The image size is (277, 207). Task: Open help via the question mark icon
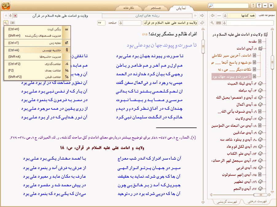259,6
